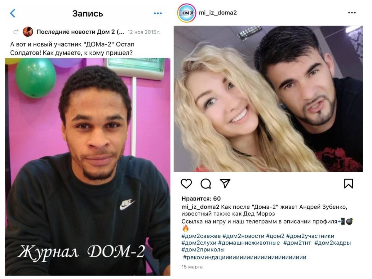
Task: Like the post with the heart icon
Action: click(186, 184)
